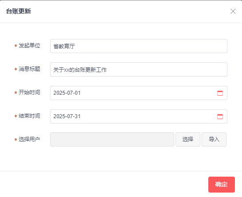Click the 开始时间 field label
Image resolution: width=242 pixels, height=197 pixels.
29,93
